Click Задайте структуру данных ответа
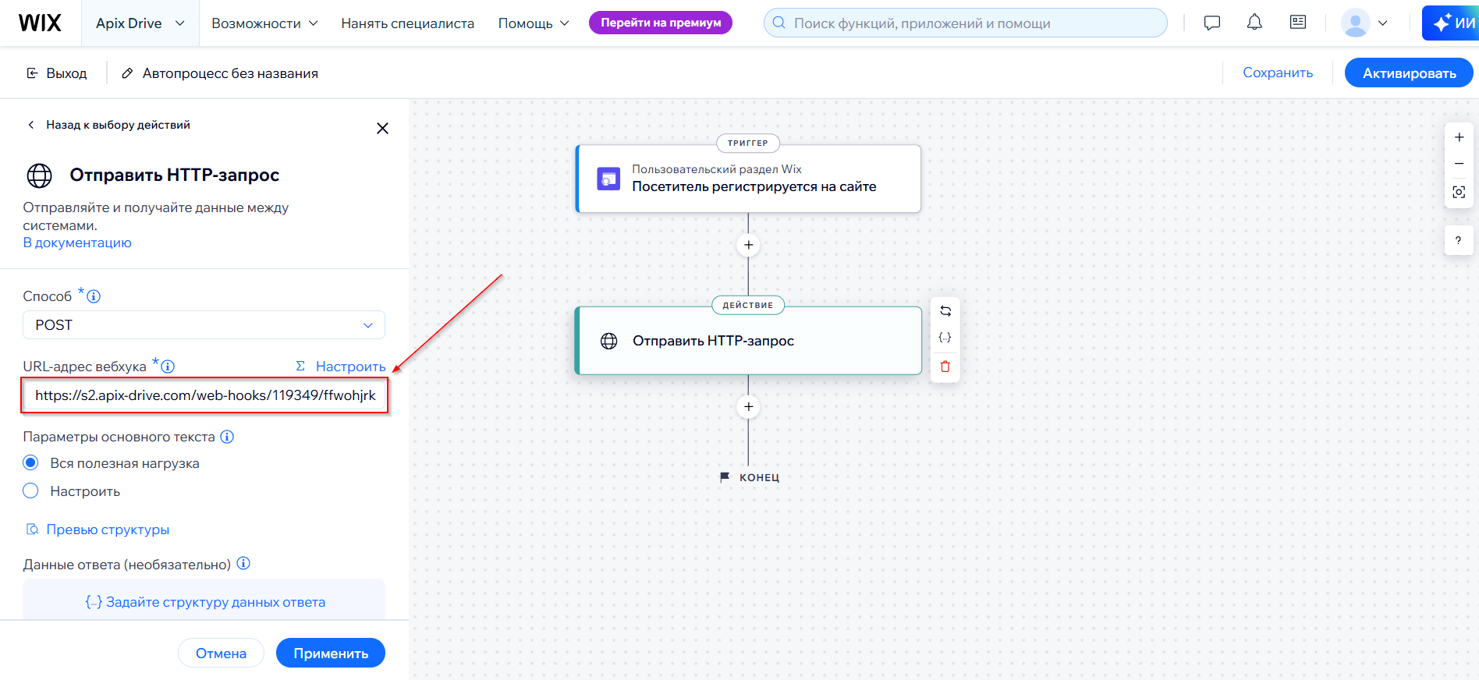Screen dimensions: 1479x680 (x=204, y=602)
